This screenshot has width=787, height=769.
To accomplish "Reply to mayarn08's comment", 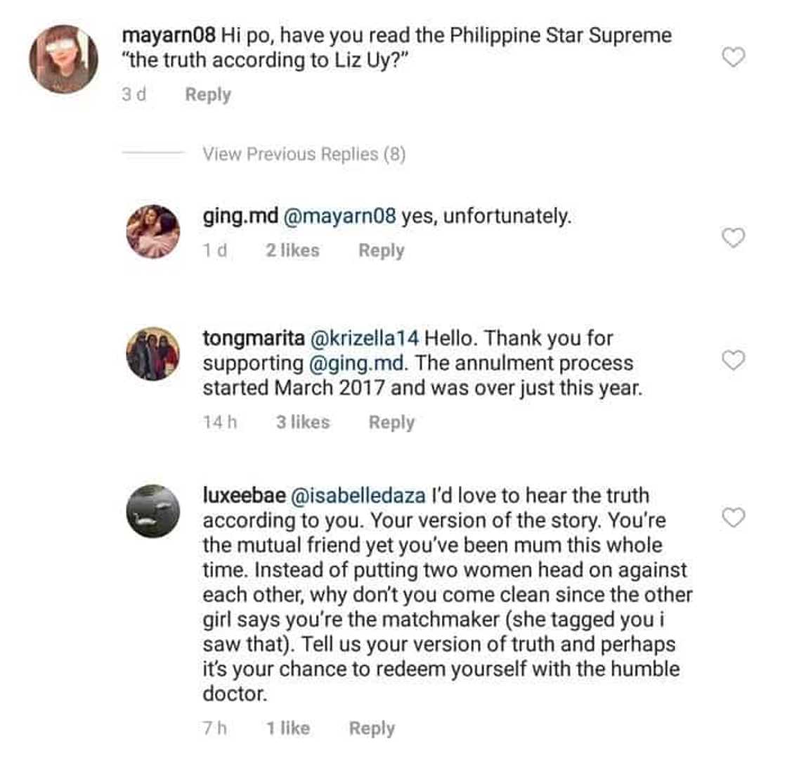I will [207, 93].
